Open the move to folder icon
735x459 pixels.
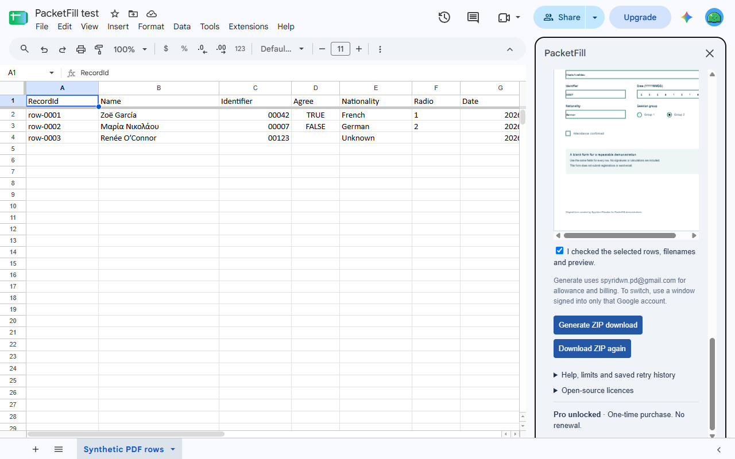pos(133,14)
